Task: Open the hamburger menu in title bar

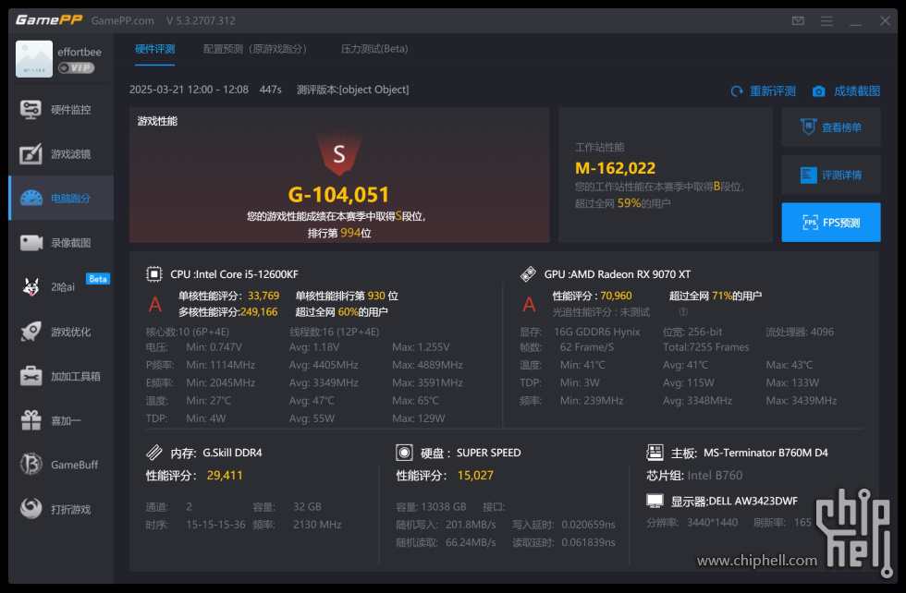Action: coord(826,21)
